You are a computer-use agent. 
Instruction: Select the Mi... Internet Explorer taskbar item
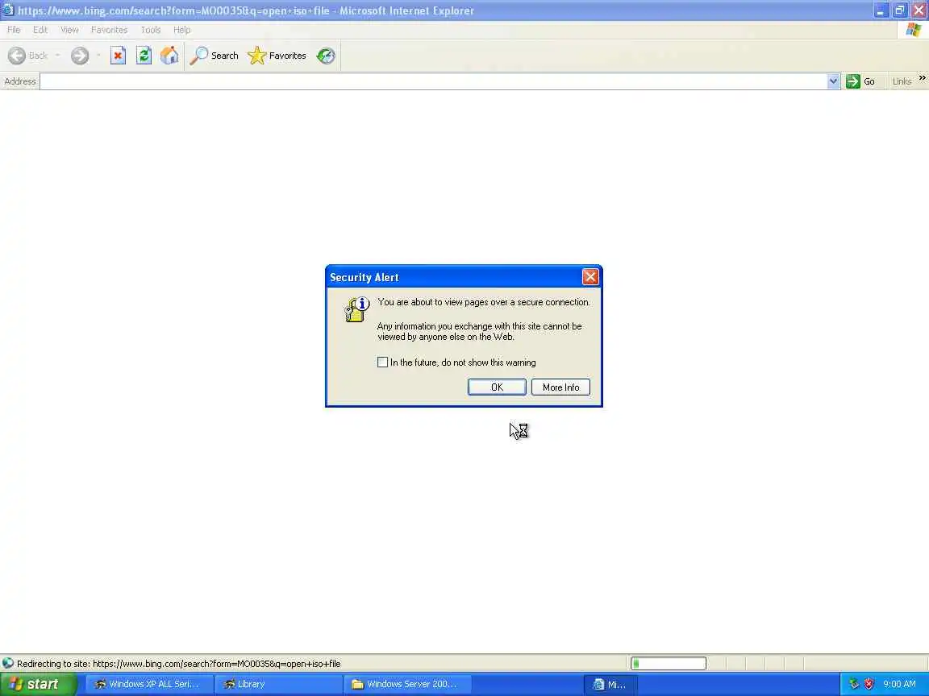pos(610,684)
